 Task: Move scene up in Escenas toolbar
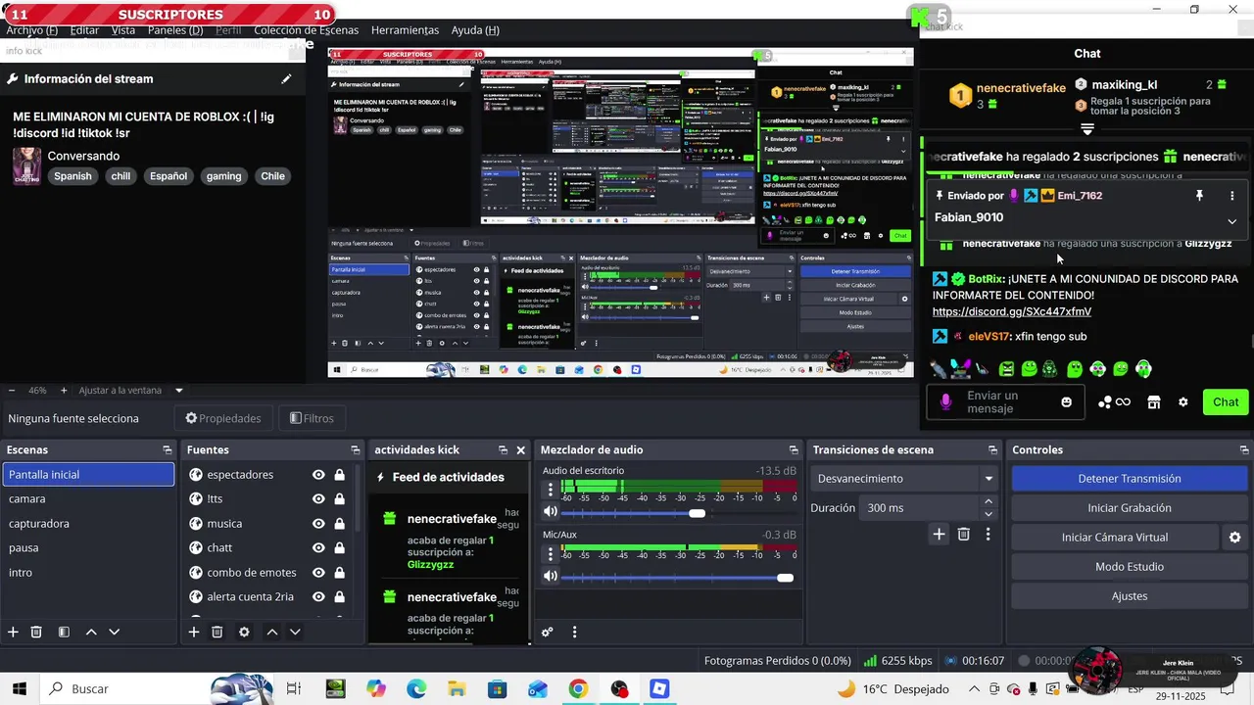[91, 632]
